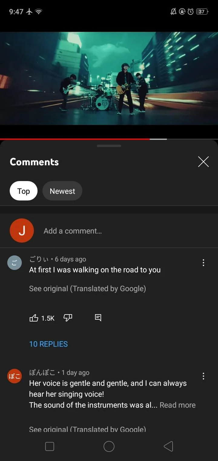This screenshot has width=218, height=461.
Task: Tap the video player thumbnail
Action: 109,78
